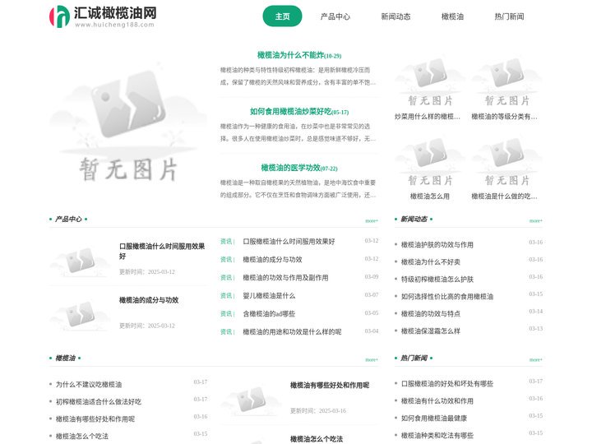Open news item 橄榄油保湿霜怎么样
The image size is (592, 444).
[430, 331]
